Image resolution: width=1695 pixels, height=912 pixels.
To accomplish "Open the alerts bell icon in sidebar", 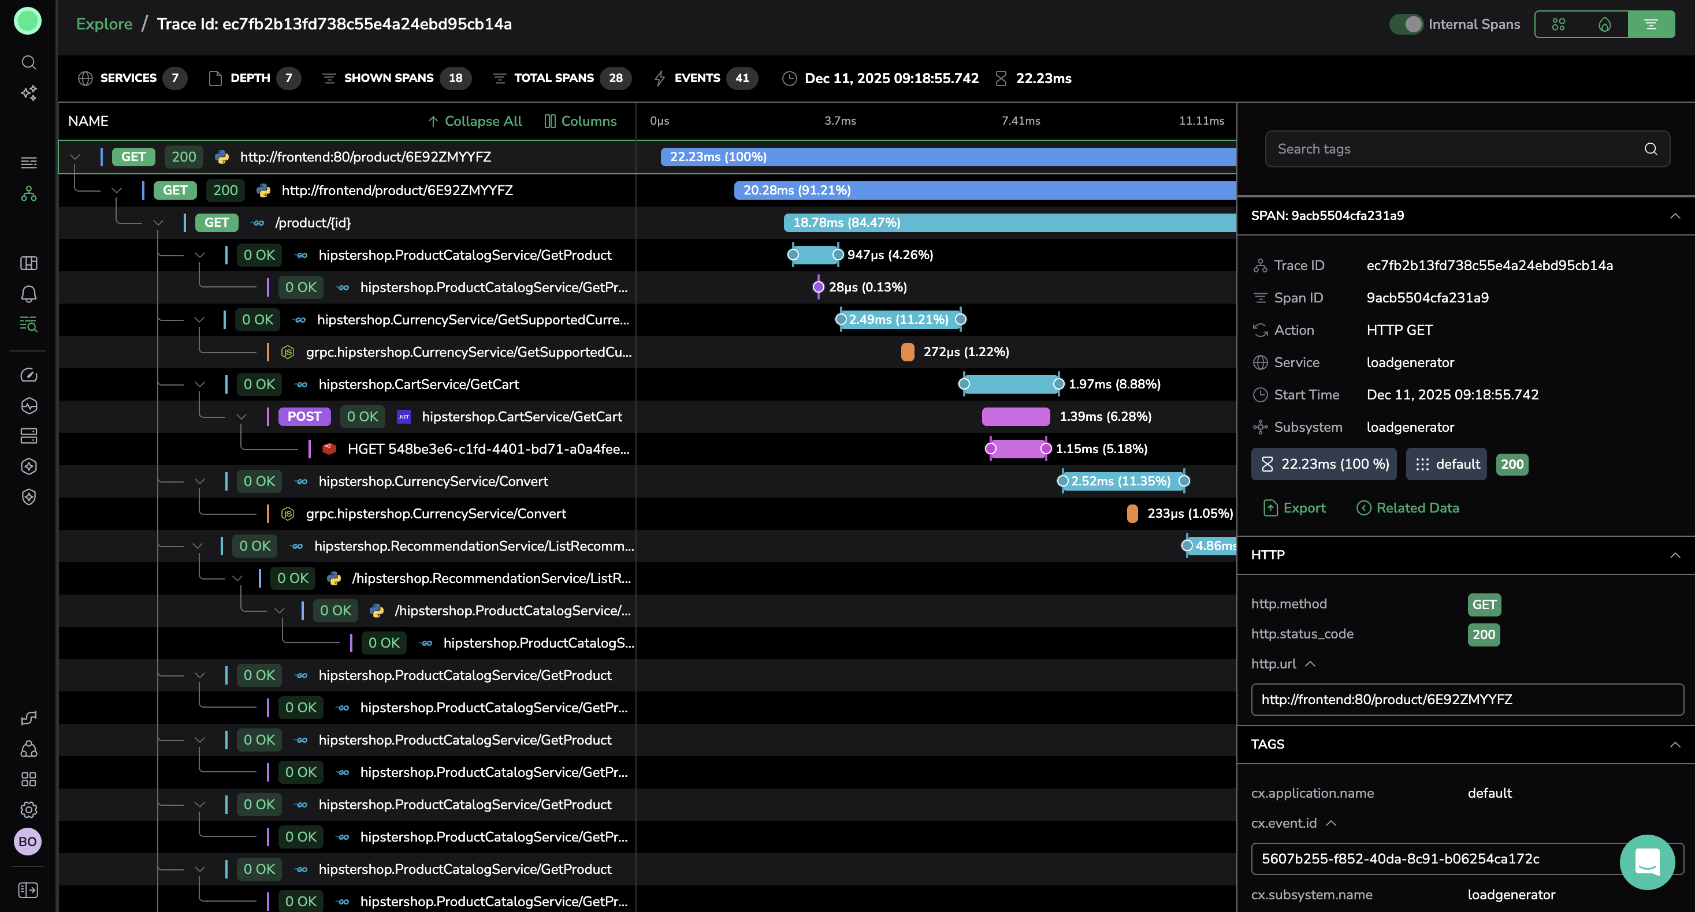I will pyautogui.click(x=28, y=294).
